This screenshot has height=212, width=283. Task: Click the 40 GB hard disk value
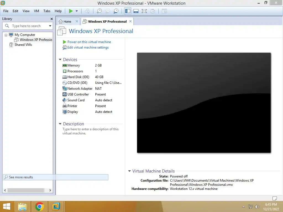[x=99, y=77]
